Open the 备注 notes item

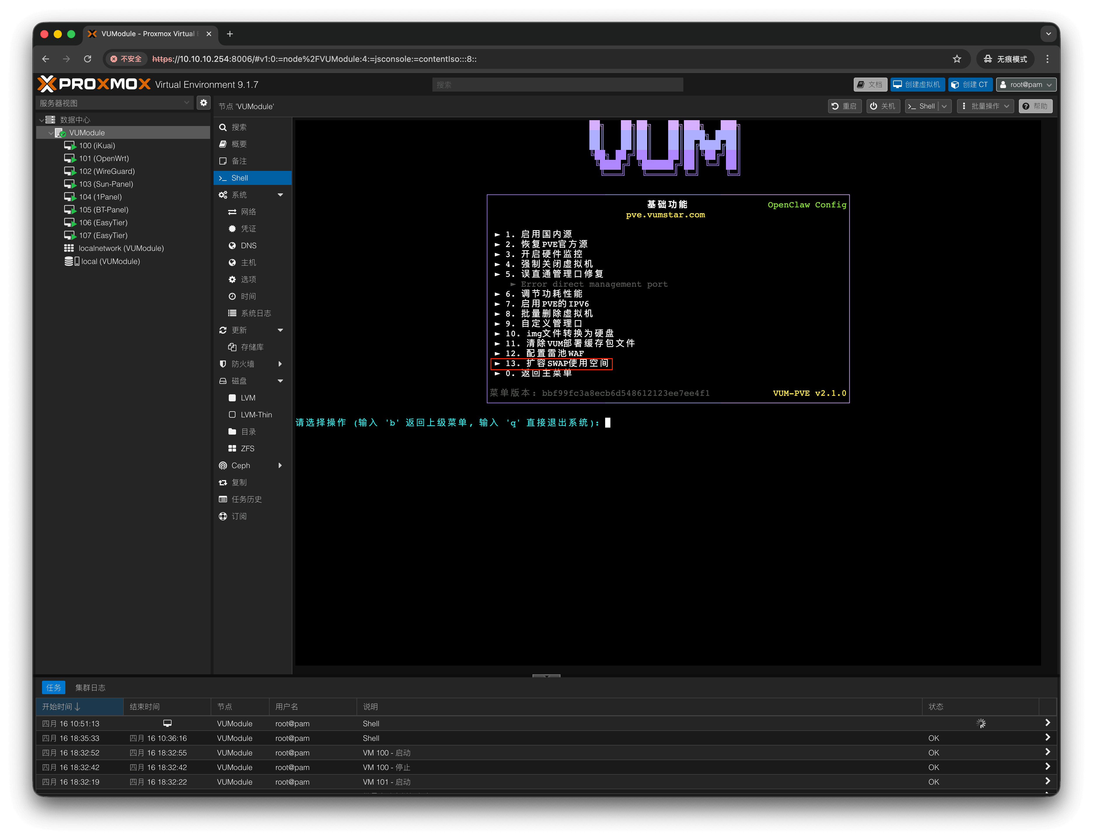(253, 161)
